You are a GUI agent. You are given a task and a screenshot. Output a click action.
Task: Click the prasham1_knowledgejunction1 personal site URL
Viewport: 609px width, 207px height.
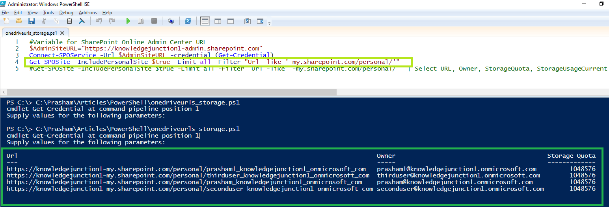(x=186, y=169)
